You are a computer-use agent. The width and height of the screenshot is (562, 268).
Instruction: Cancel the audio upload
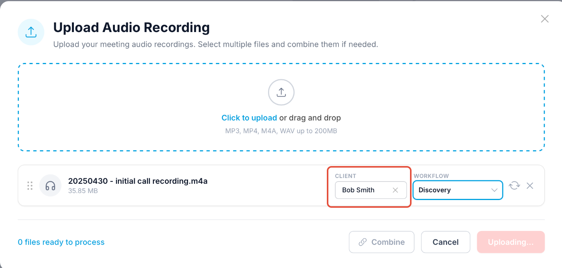pyautogui.click(x=445, y=242)
